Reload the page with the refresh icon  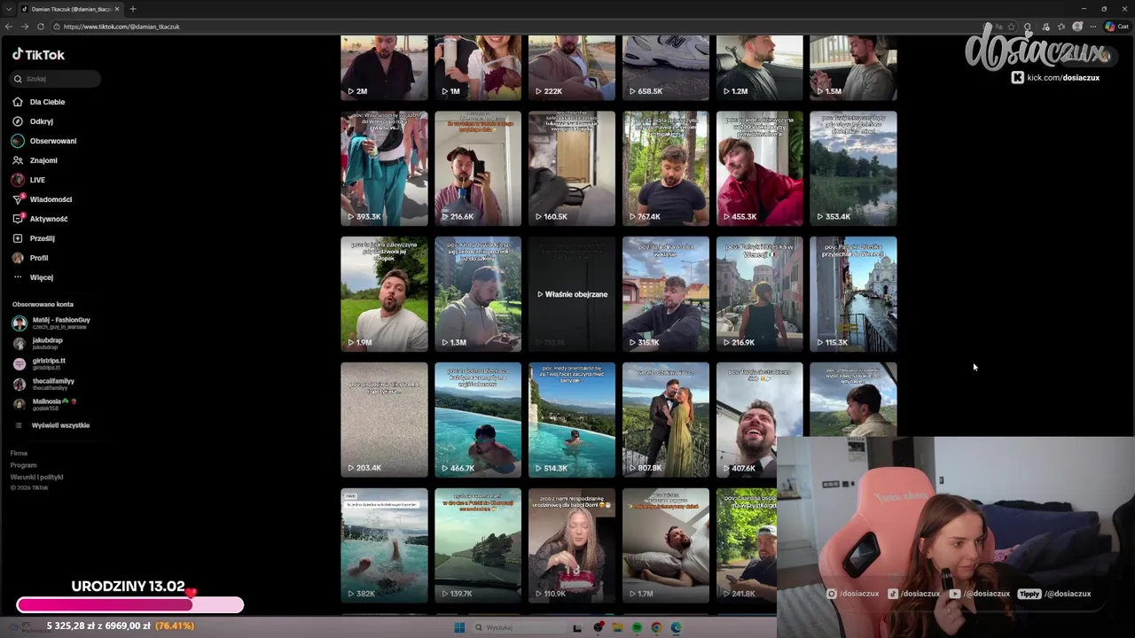click(41, 27)
